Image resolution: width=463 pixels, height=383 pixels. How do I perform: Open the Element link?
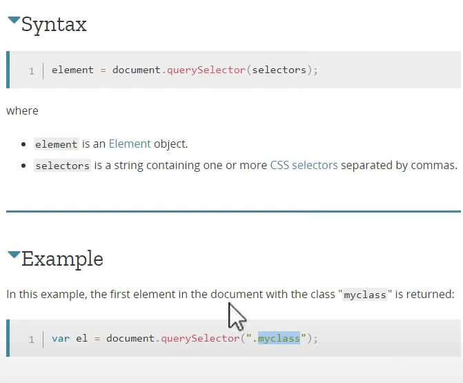(x=130, y=144)
